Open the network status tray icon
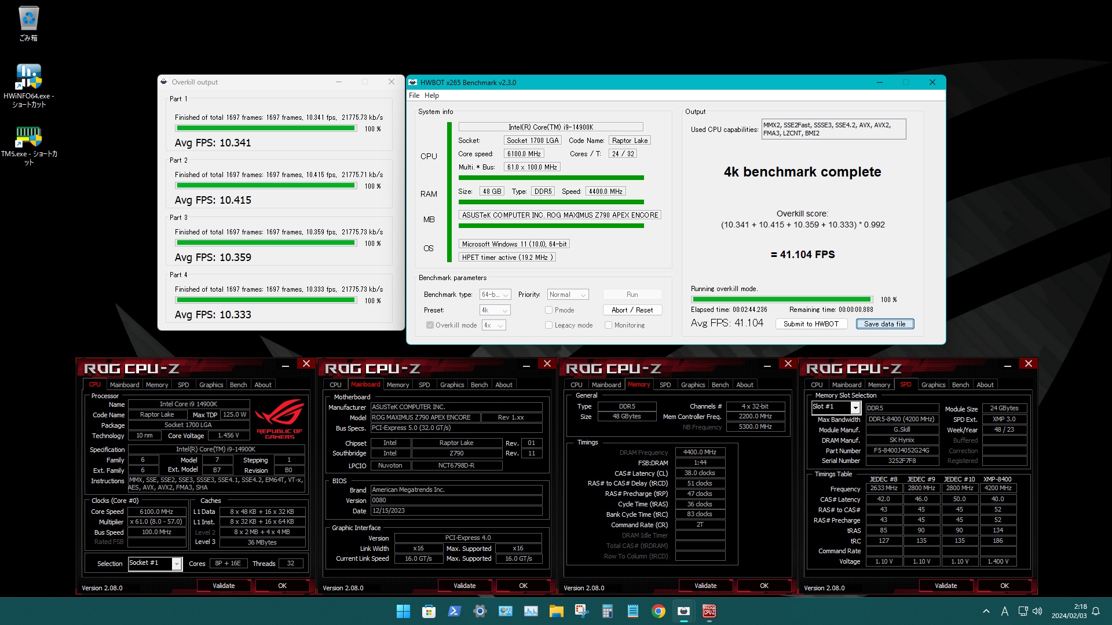 [1023, 611]
